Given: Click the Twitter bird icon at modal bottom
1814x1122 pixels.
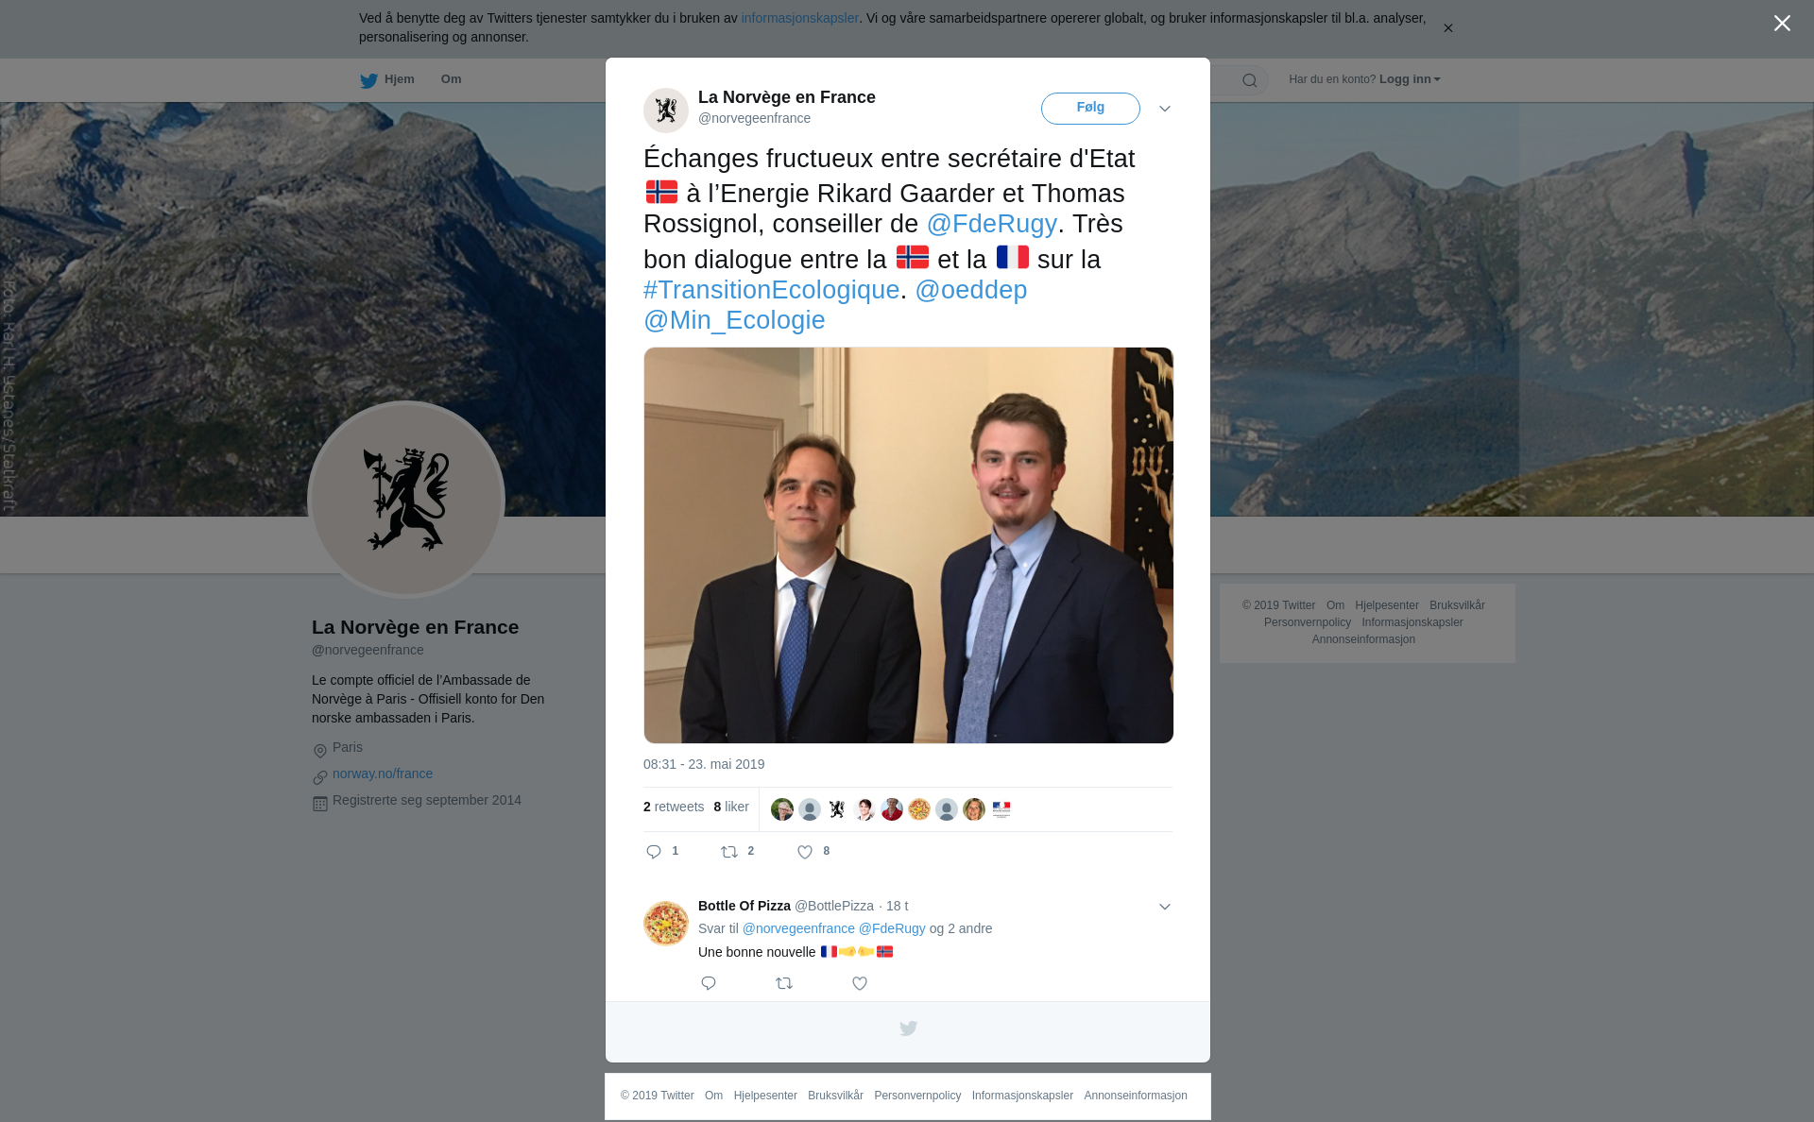Looking at the screenshot, I should 908,1028.
